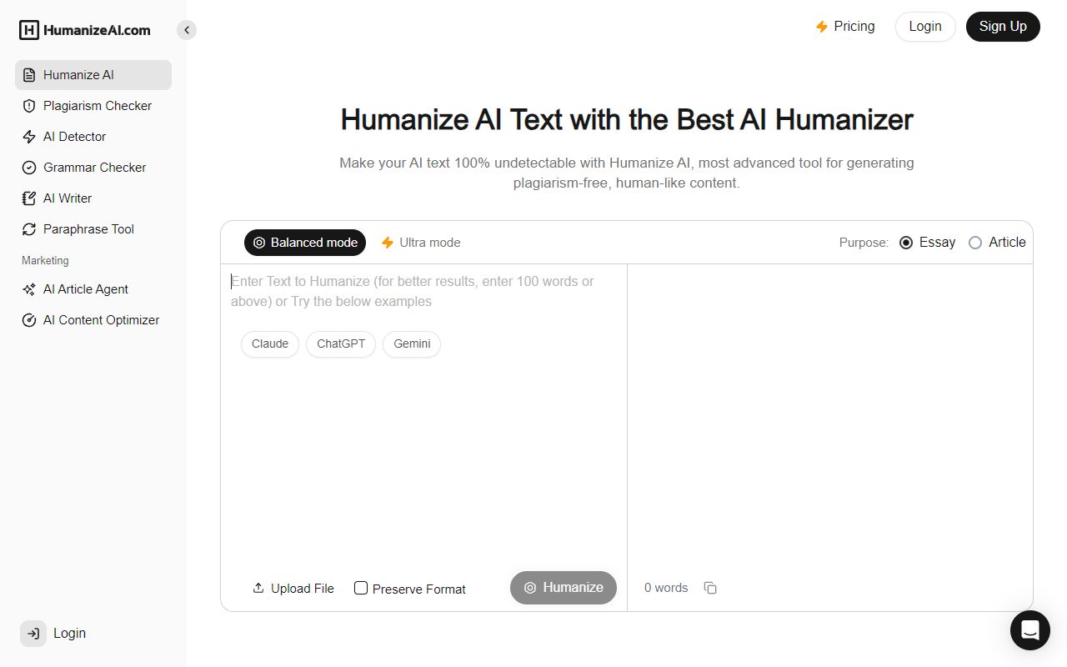Switch purpose to Article

coord(975,243)
